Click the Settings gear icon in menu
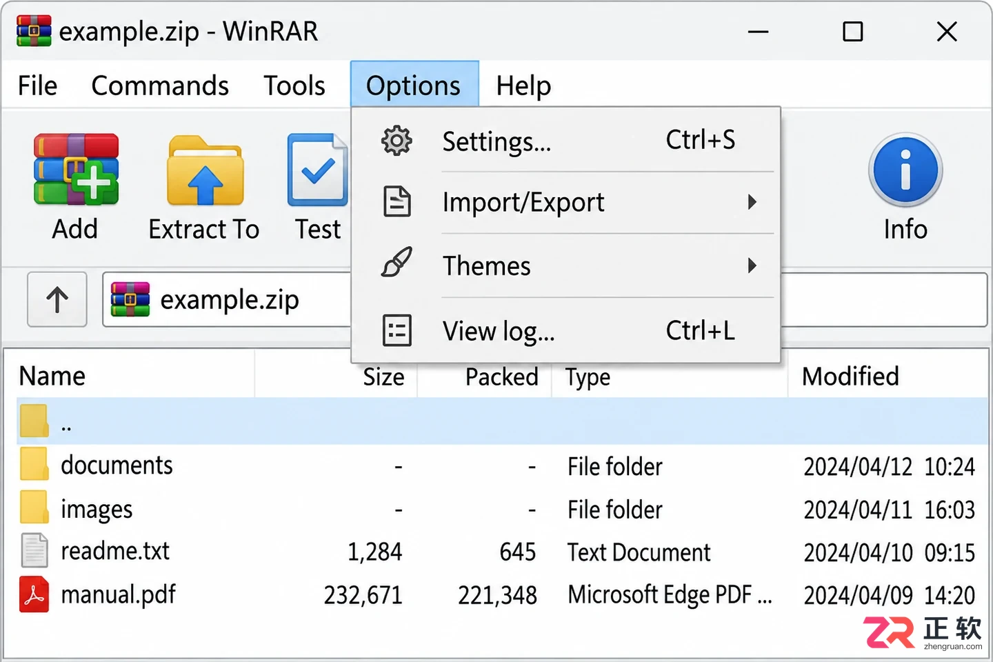This screenshot has width=993, height=662. tap(397, 141)
